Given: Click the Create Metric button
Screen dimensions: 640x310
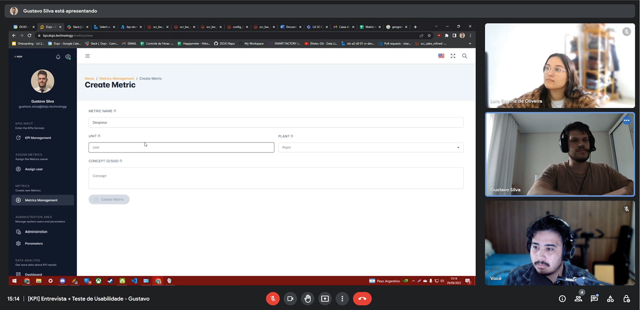Looking at the screenshot, I should click(x=109, y=200).
